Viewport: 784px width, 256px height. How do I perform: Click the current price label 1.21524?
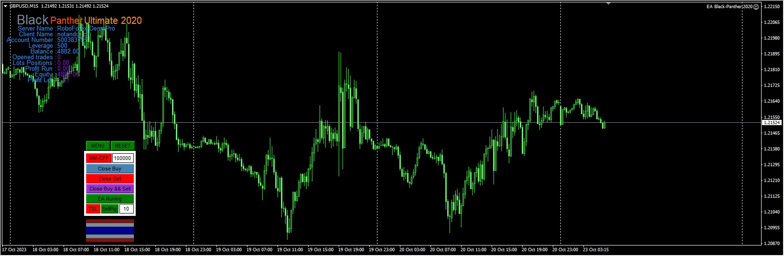(771, 123)
